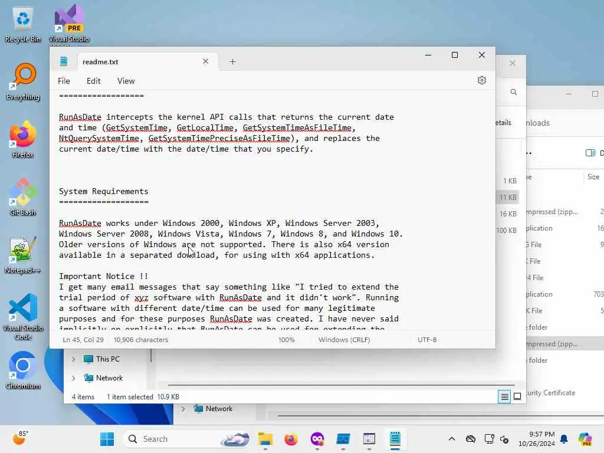Open Copilot preview icon on taskbar

click(x=585, y=439)
